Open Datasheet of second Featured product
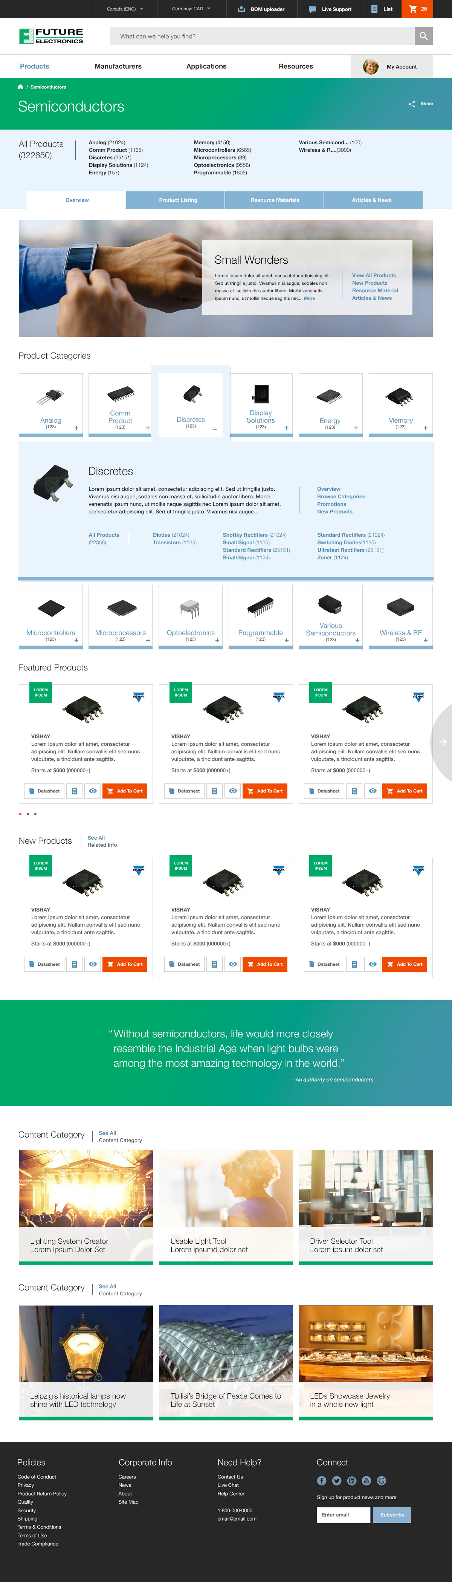Screen dimensions: 452x1582 pos(184,791)
